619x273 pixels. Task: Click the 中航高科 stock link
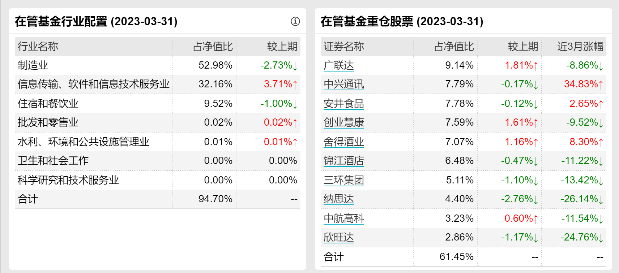pyautogui.click(x=343, y=218)
